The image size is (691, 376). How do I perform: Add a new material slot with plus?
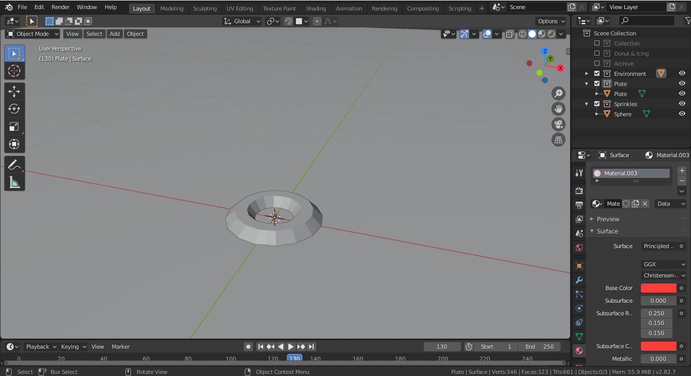click(682, 171)
